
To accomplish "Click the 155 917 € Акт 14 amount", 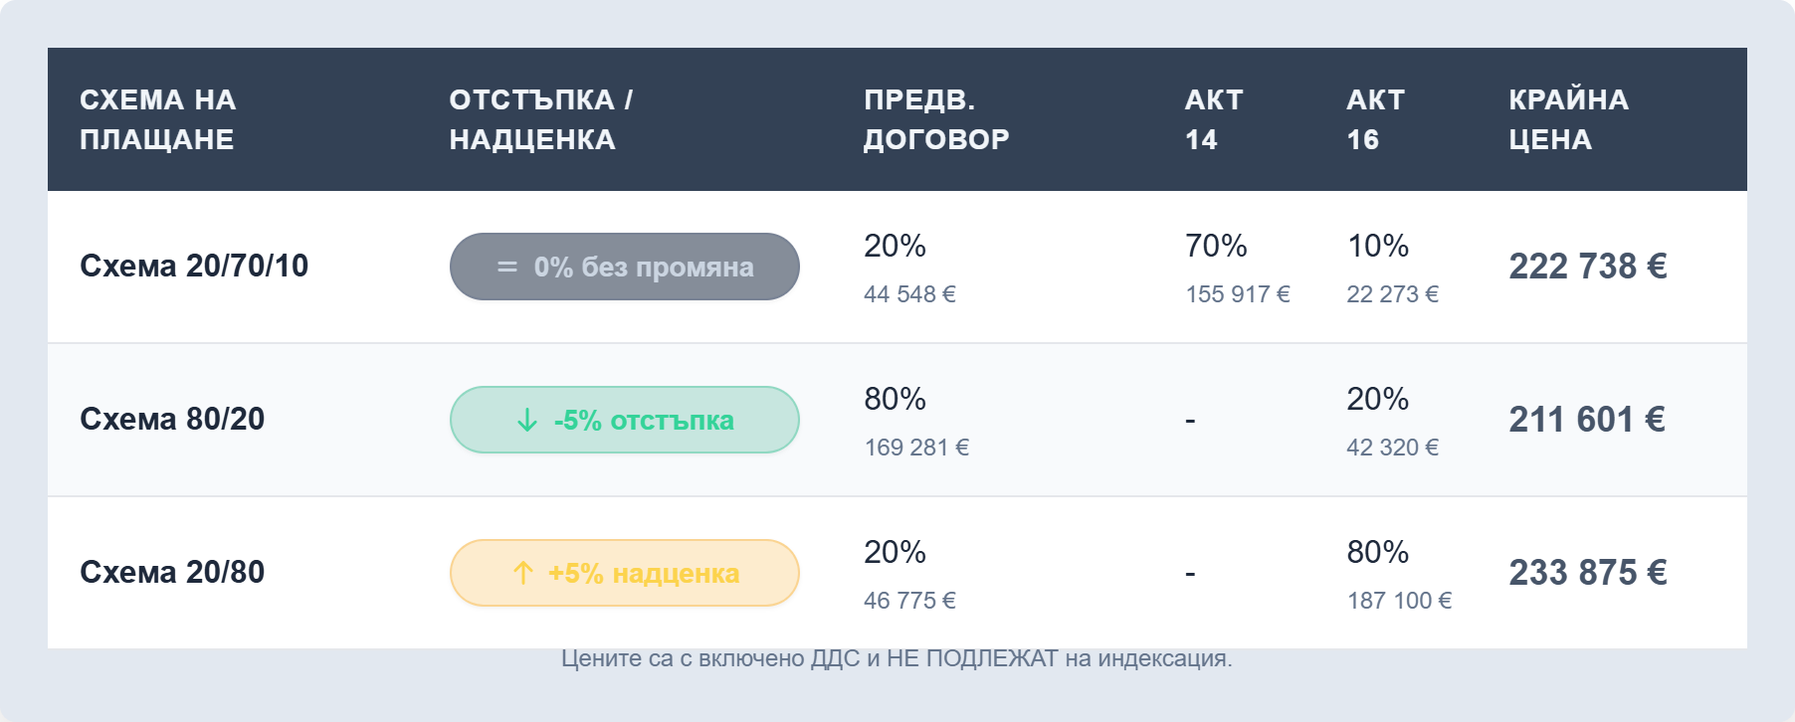I will click(1238, 294).
